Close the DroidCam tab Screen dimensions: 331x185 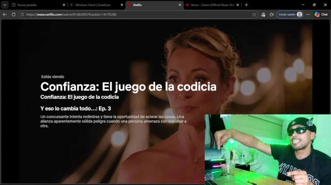(x=122, y=5)
